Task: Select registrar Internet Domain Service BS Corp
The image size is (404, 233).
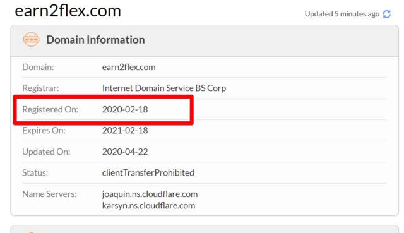Action: [x=164, y=88]
